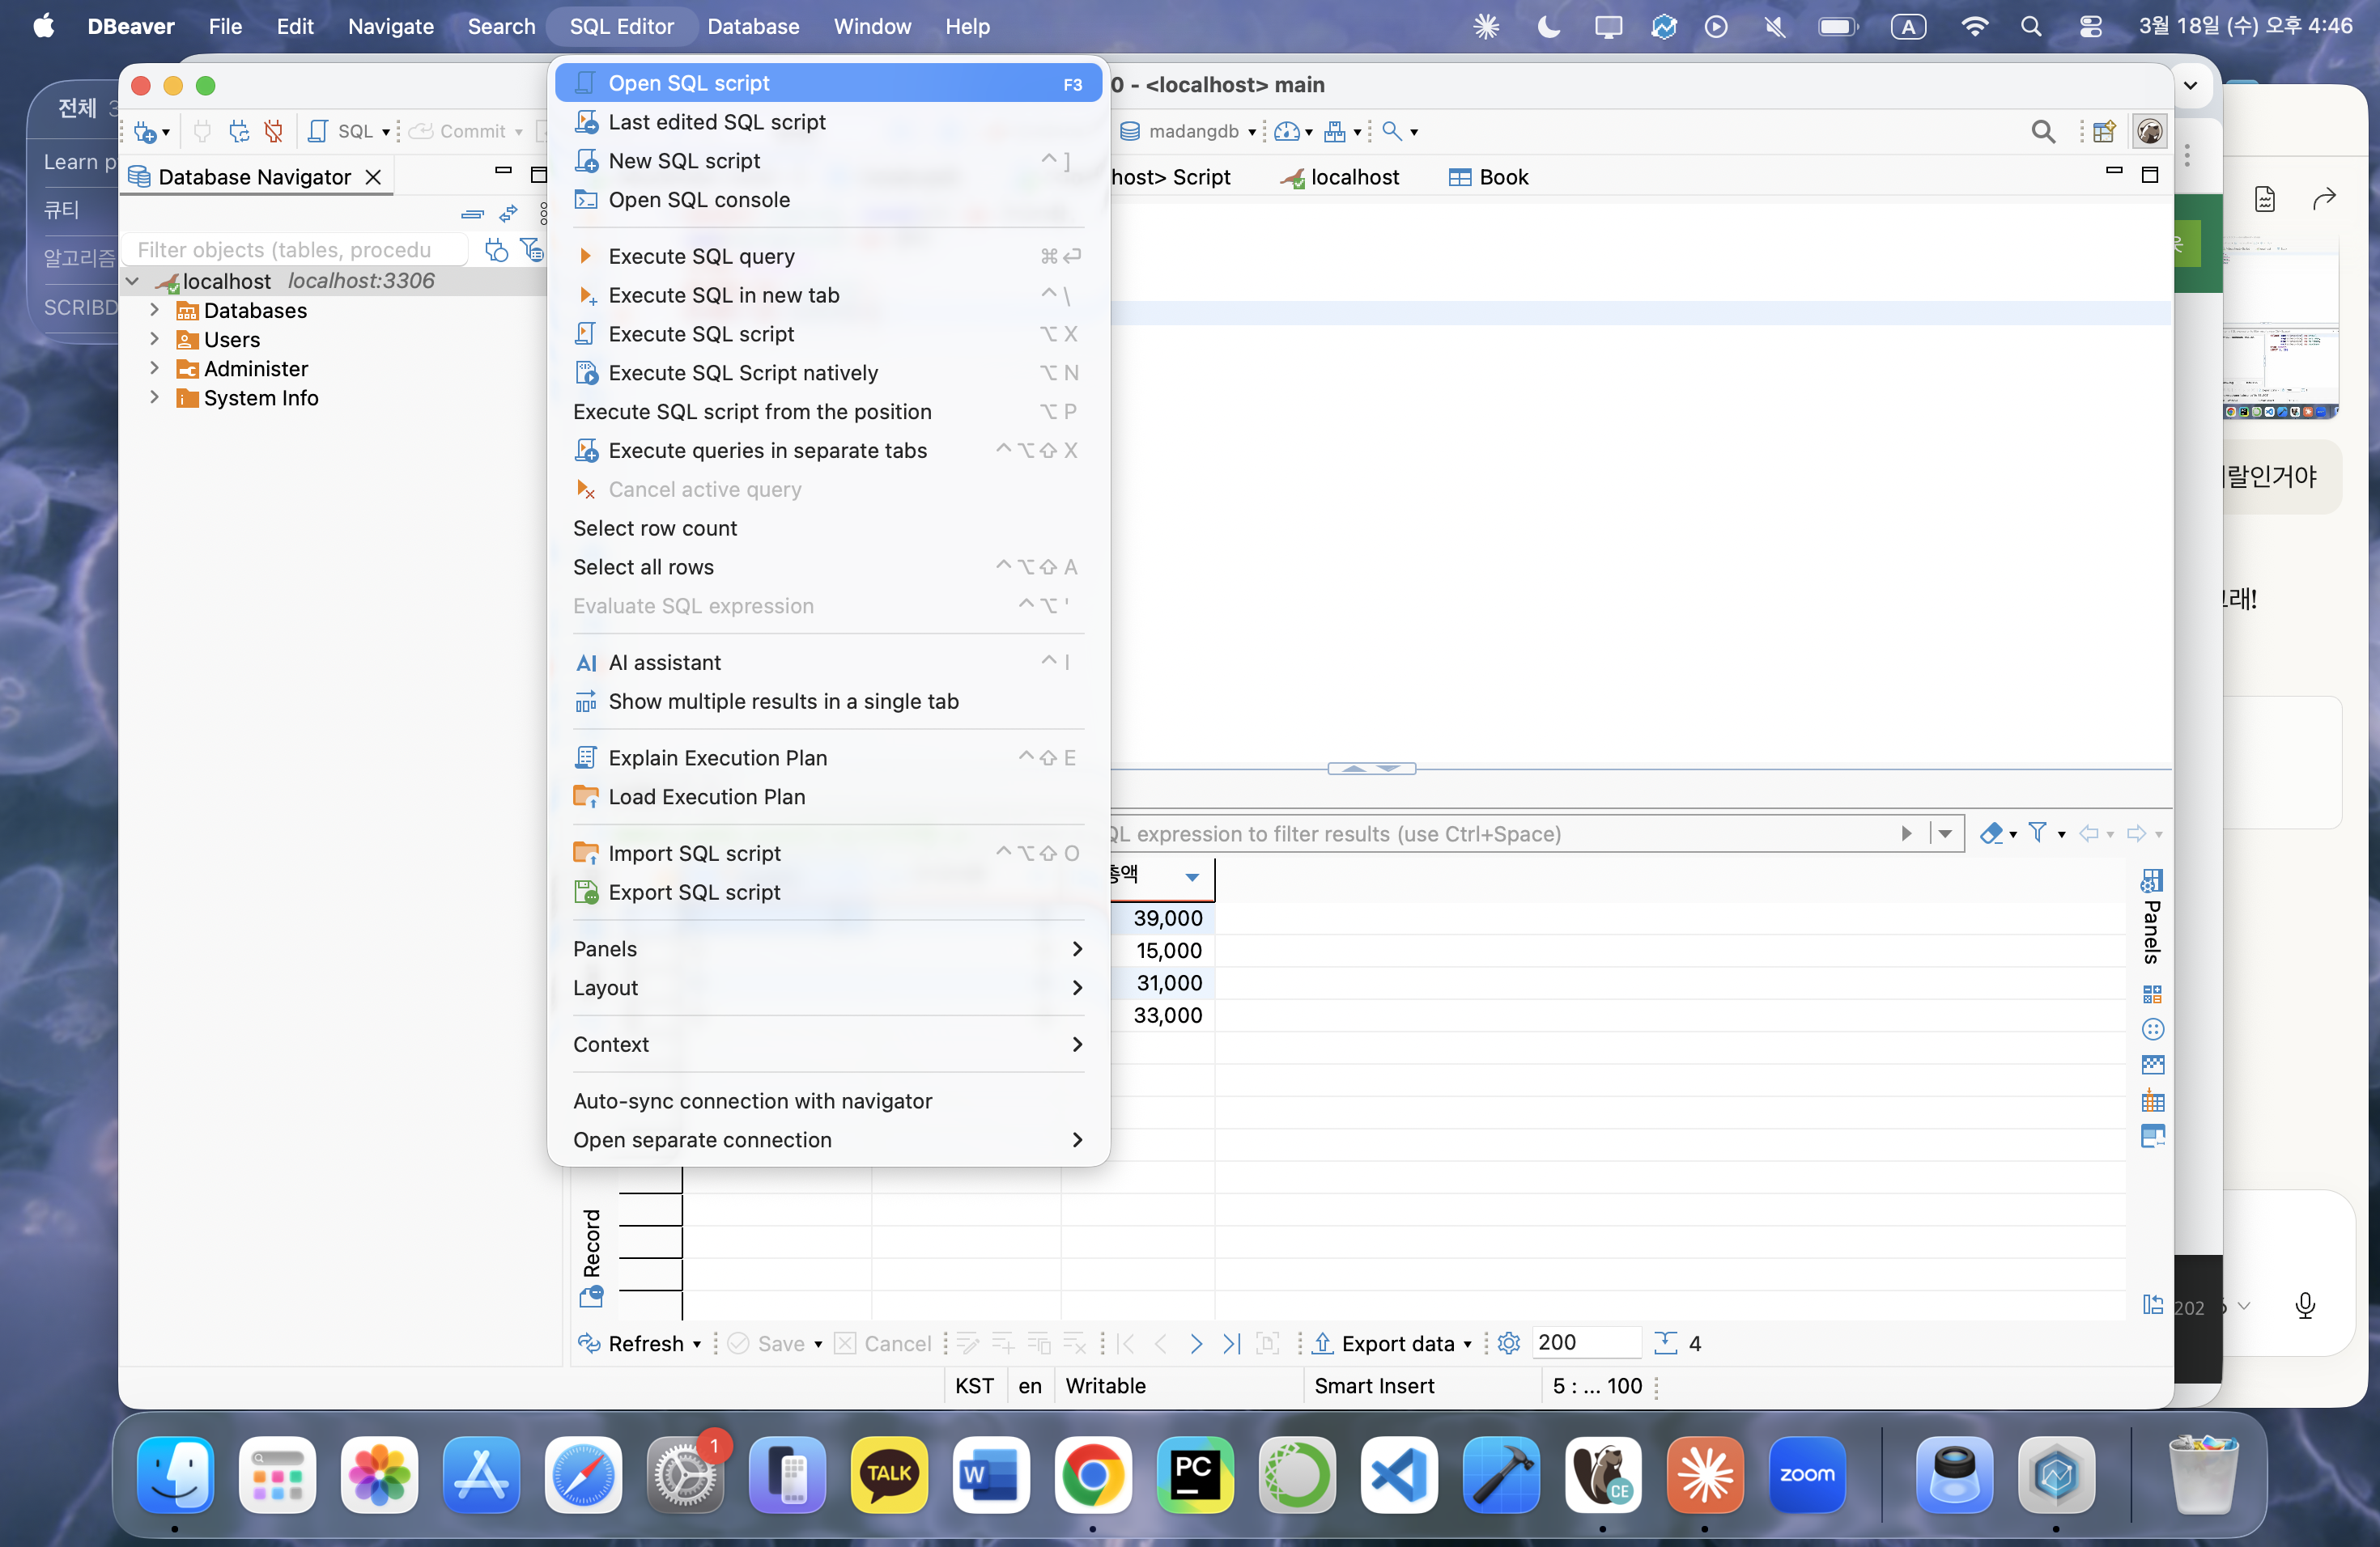
Task: Open DBeaver app icon in the Dock
Action: [x=1602, y=1474]
